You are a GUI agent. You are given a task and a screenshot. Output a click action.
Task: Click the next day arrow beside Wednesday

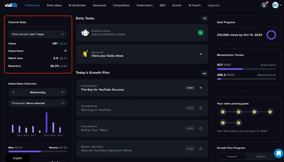[62, 92]
